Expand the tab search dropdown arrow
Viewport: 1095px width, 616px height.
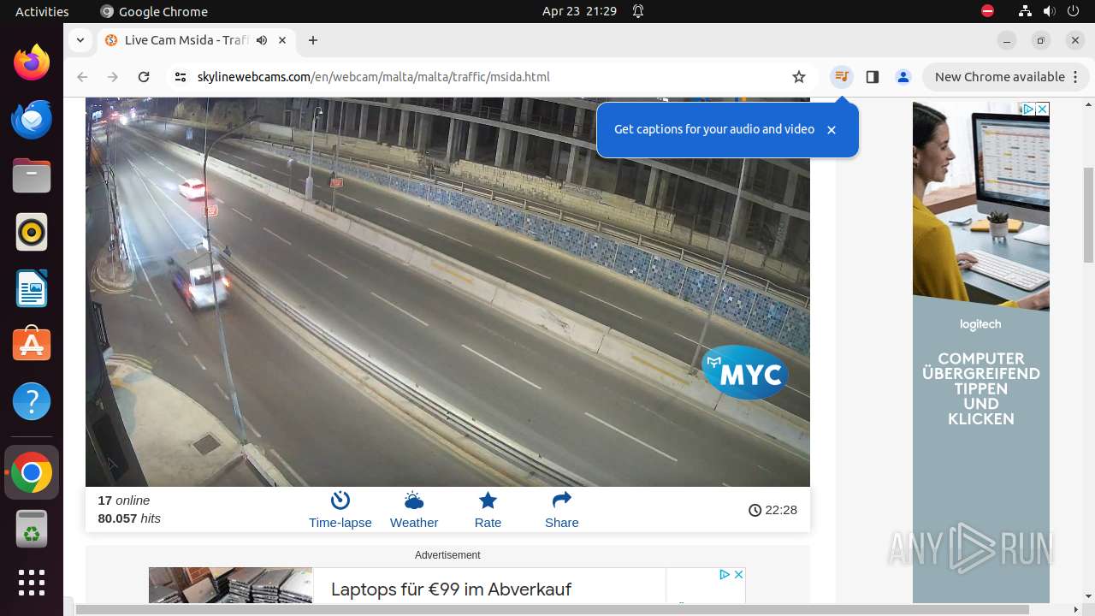click(80, 40)
